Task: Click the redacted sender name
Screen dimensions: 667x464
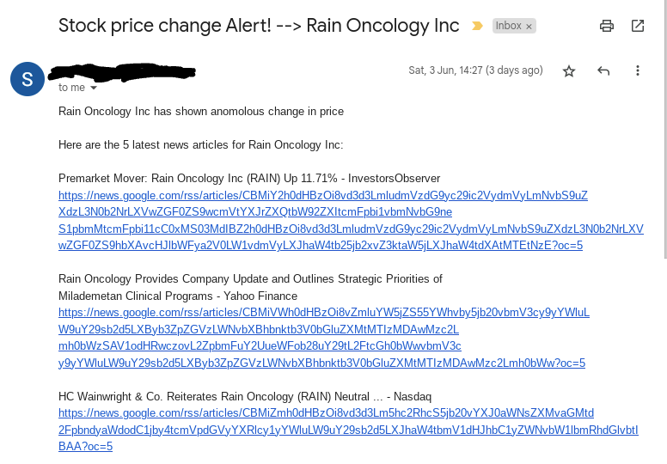Action: point(122,70)
